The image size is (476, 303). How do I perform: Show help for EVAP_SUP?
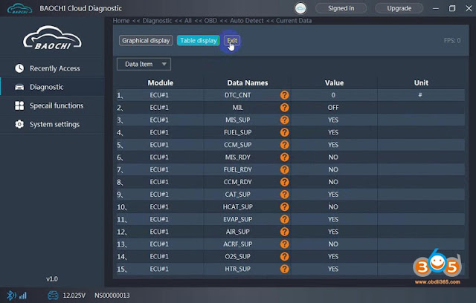tap(284, 219)
